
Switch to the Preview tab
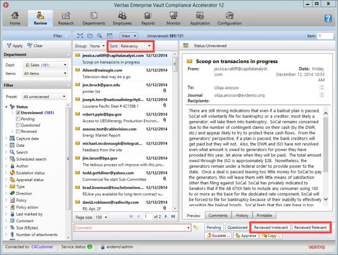[x=194, y=215]
